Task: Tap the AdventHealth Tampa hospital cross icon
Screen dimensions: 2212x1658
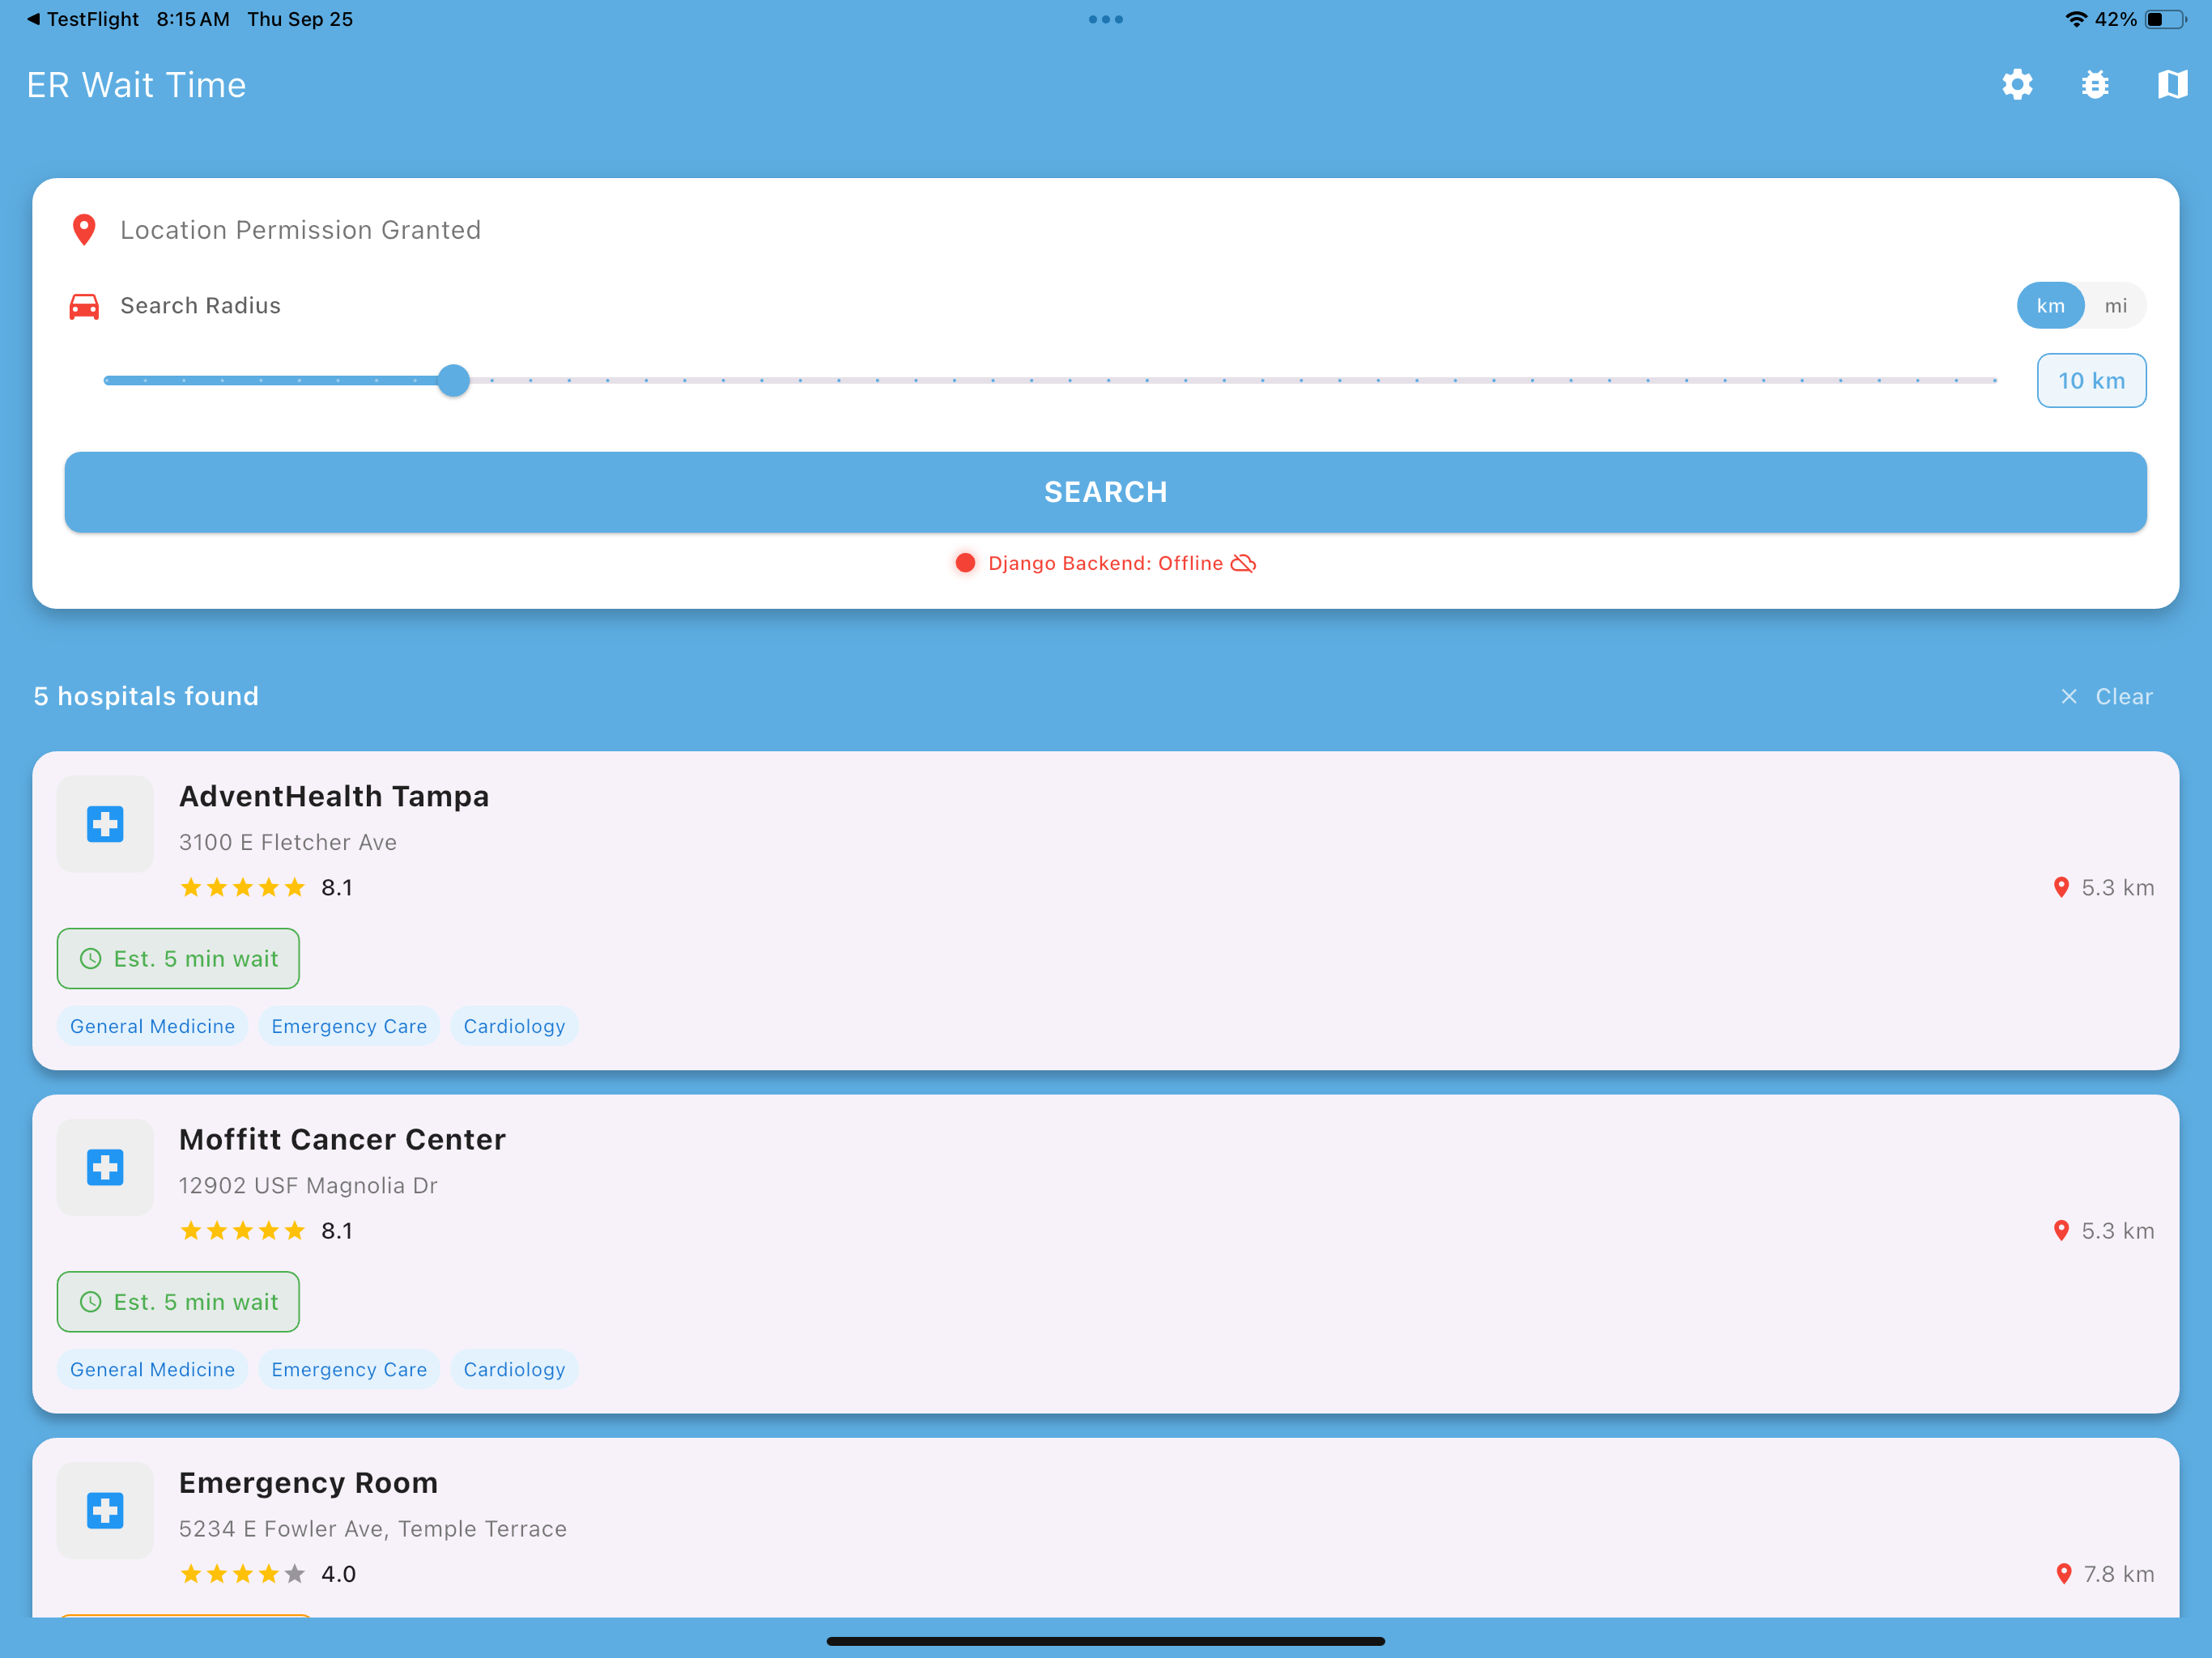Action: click(105, 824)
